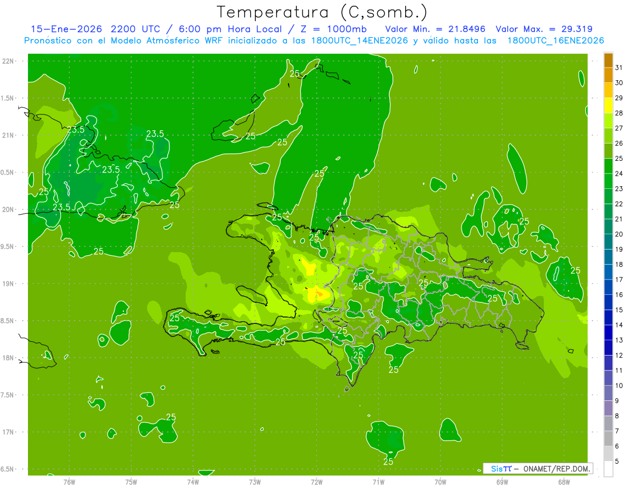Click the "22N" latitude axis label

tap(9, 61)
